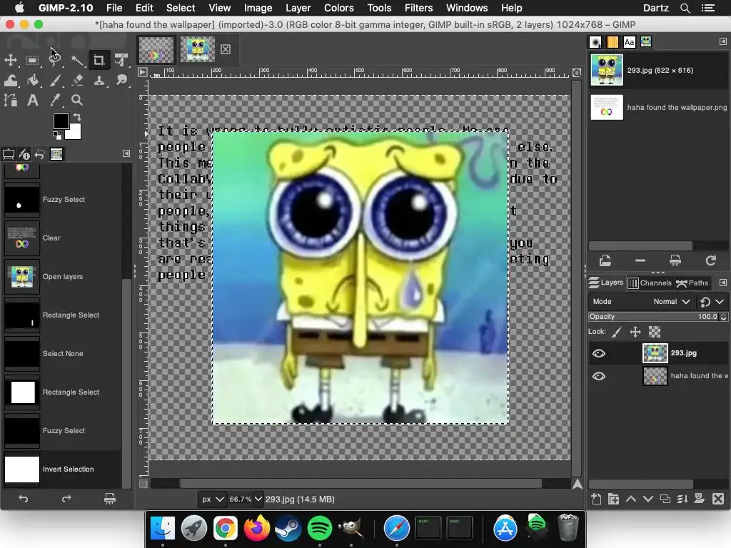Select the Paintbrush tool
Screen dimensions: 731x548
coord(55,80)
